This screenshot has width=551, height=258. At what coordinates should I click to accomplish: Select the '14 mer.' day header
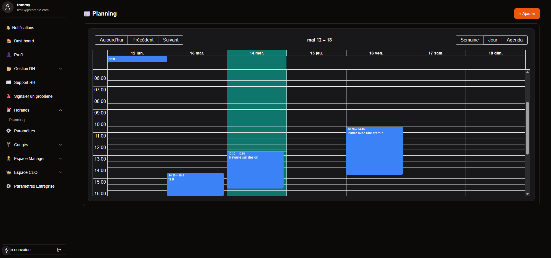[x=257, y=53]
